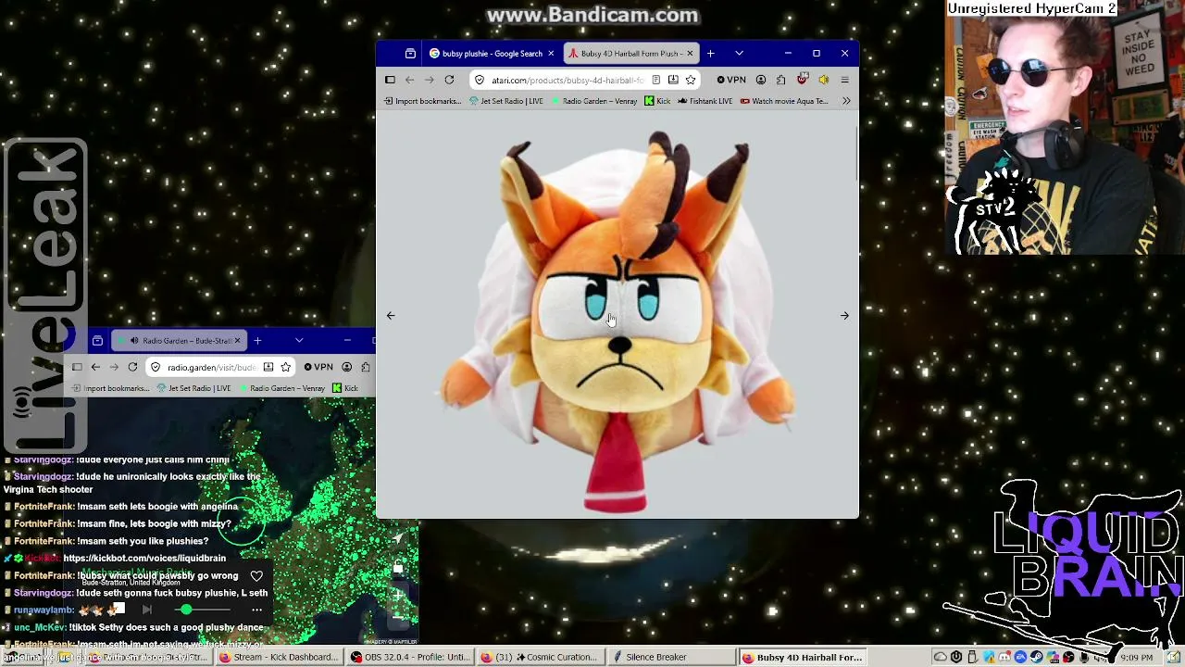
Task: Click install-page icon in atari.com address bar
Action: [x=673, y=80]
